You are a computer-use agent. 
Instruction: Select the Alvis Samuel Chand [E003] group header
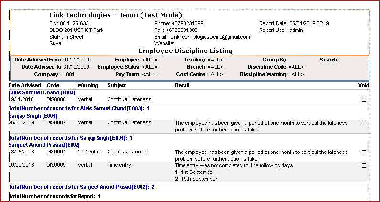(35, 92)
